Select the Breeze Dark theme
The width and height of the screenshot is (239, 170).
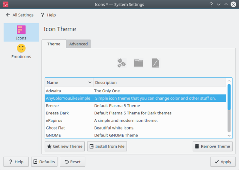[x=57, y=113]
